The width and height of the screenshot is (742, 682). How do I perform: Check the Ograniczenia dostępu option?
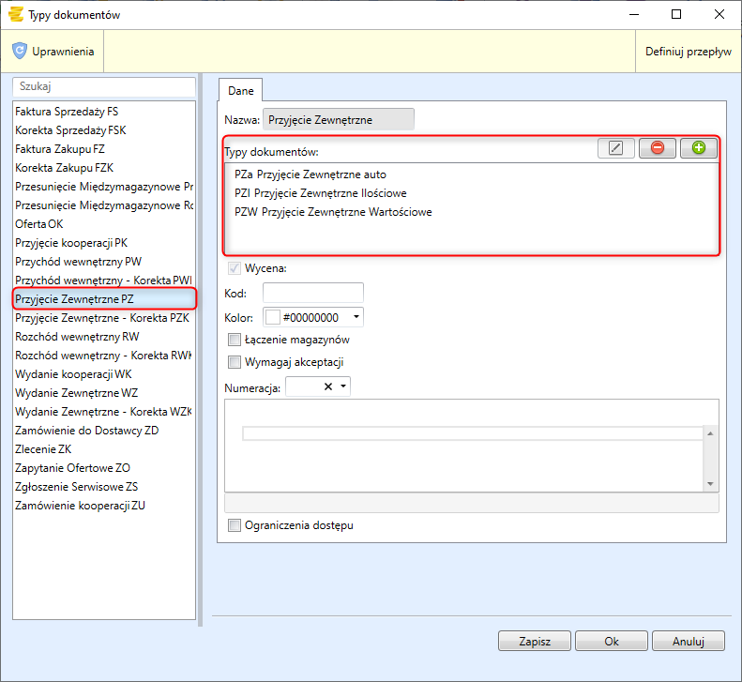click(235, 525)
